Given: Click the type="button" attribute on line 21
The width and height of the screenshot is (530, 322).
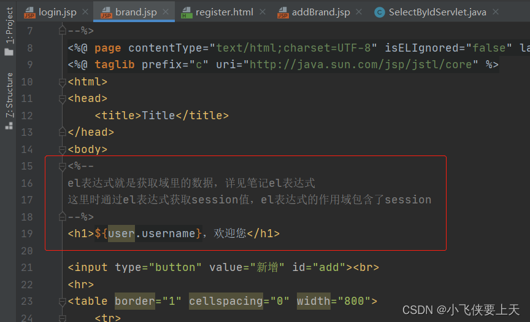Looking at the screenshot, I should (x=158, y=267).
